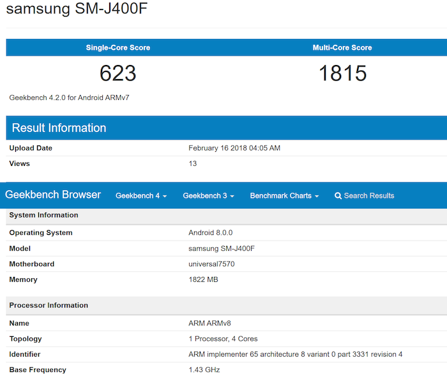Click the Geekbench Browser brand link
The image size is (447, 386).
[53, 195]
